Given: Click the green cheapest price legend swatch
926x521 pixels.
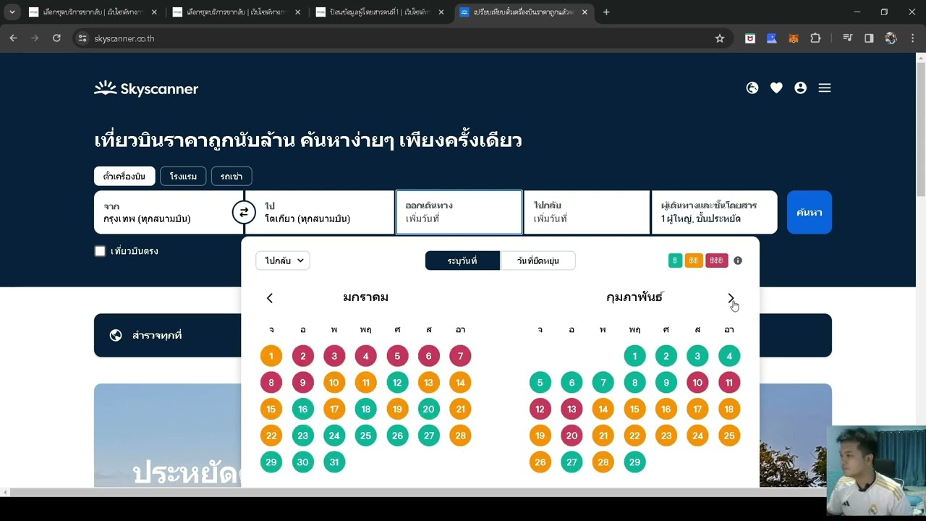Looking at the screenshot, I should tap(675, 260).
